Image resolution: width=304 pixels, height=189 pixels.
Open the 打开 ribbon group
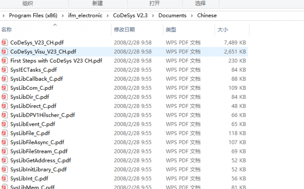(x=154, y=3)
